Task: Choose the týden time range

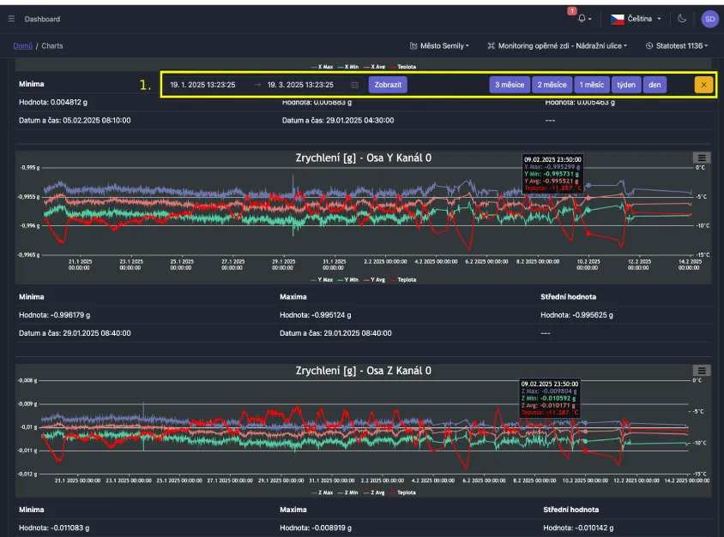Action: (625, 85)
